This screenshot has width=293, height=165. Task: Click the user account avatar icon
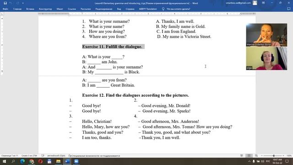255,3
